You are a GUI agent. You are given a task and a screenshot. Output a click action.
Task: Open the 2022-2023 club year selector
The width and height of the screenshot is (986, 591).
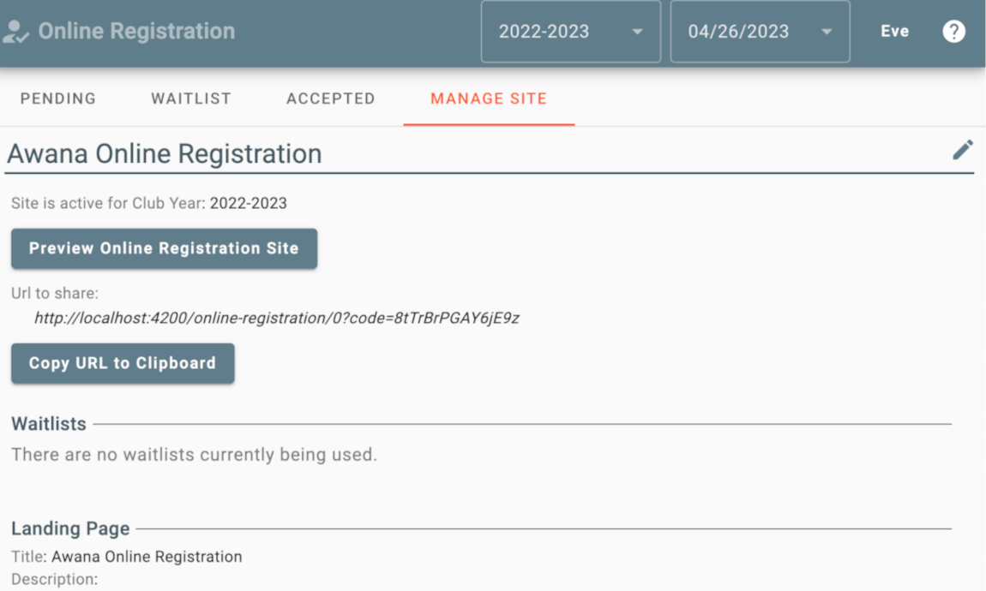coord(570,32)
